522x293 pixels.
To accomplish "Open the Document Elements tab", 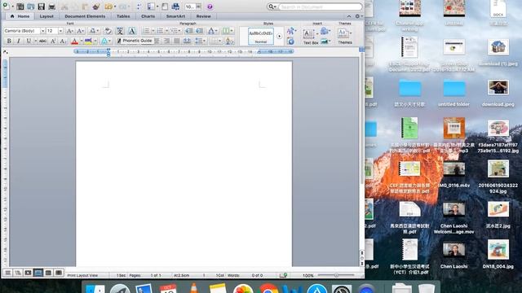I will pyautogui.click(x=85, y=16).
